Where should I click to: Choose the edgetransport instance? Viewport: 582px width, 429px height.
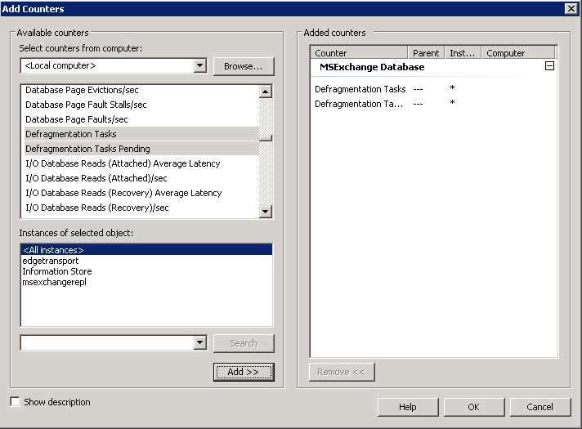[51, 261]
